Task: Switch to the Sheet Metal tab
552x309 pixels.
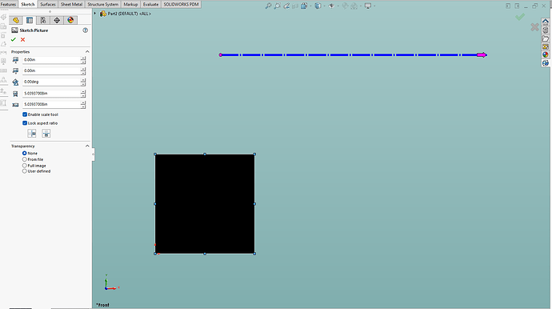Action: tap(71, 4)
